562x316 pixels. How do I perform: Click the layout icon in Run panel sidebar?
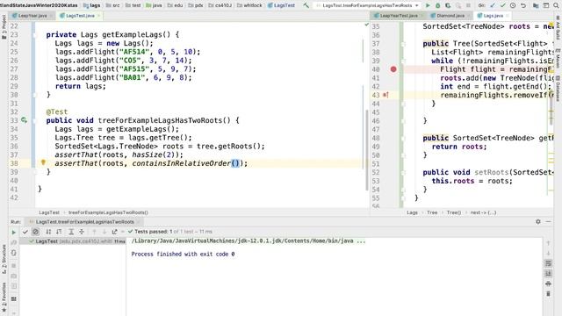point(14,298)
